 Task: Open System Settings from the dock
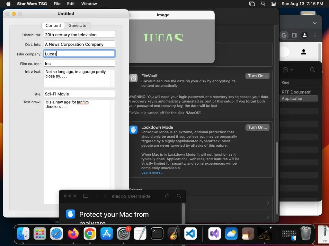click(x=123, y=233)
